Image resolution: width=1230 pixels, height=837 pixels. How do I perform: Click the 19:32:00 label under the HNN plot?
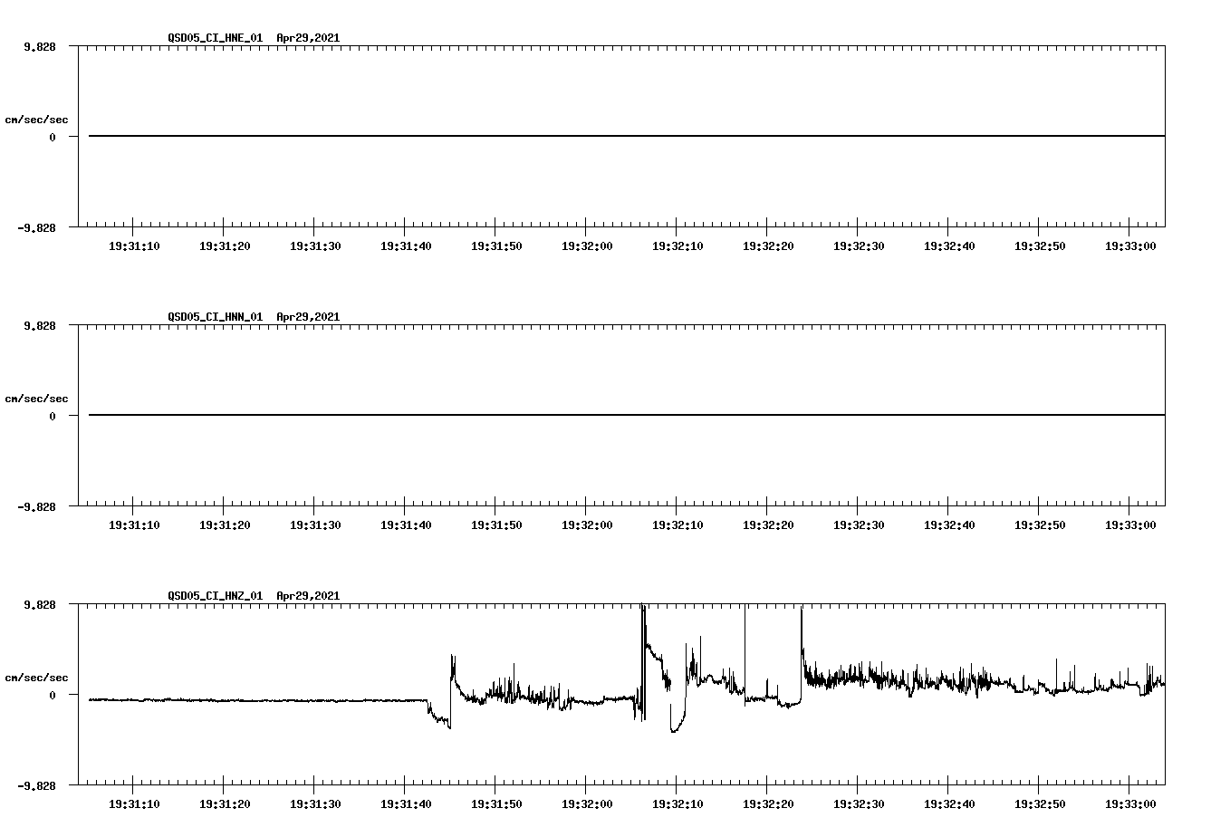588,524
